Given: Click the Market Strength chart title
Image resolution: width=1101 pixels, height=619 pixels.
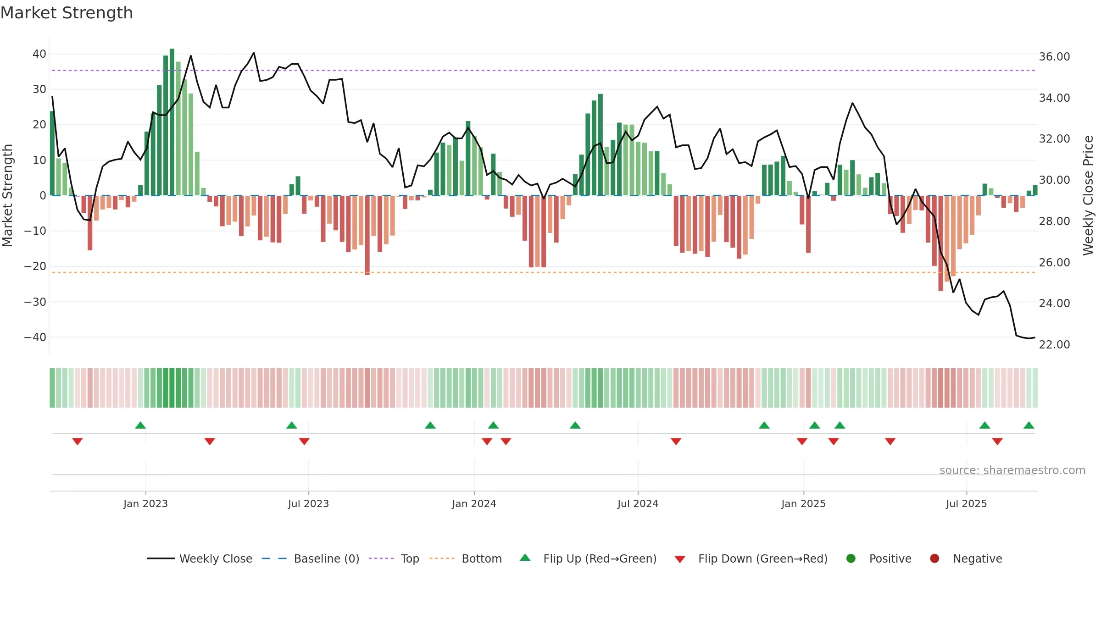Looking at the screenshot, I should 67,13.
